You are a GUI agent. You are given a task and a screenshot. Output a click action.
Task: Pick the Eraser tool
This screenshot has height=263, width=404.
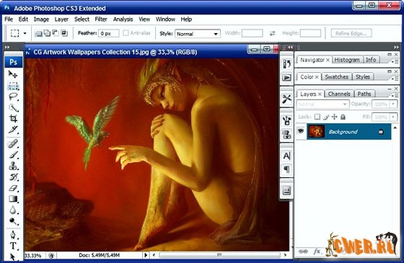(13, 188)
